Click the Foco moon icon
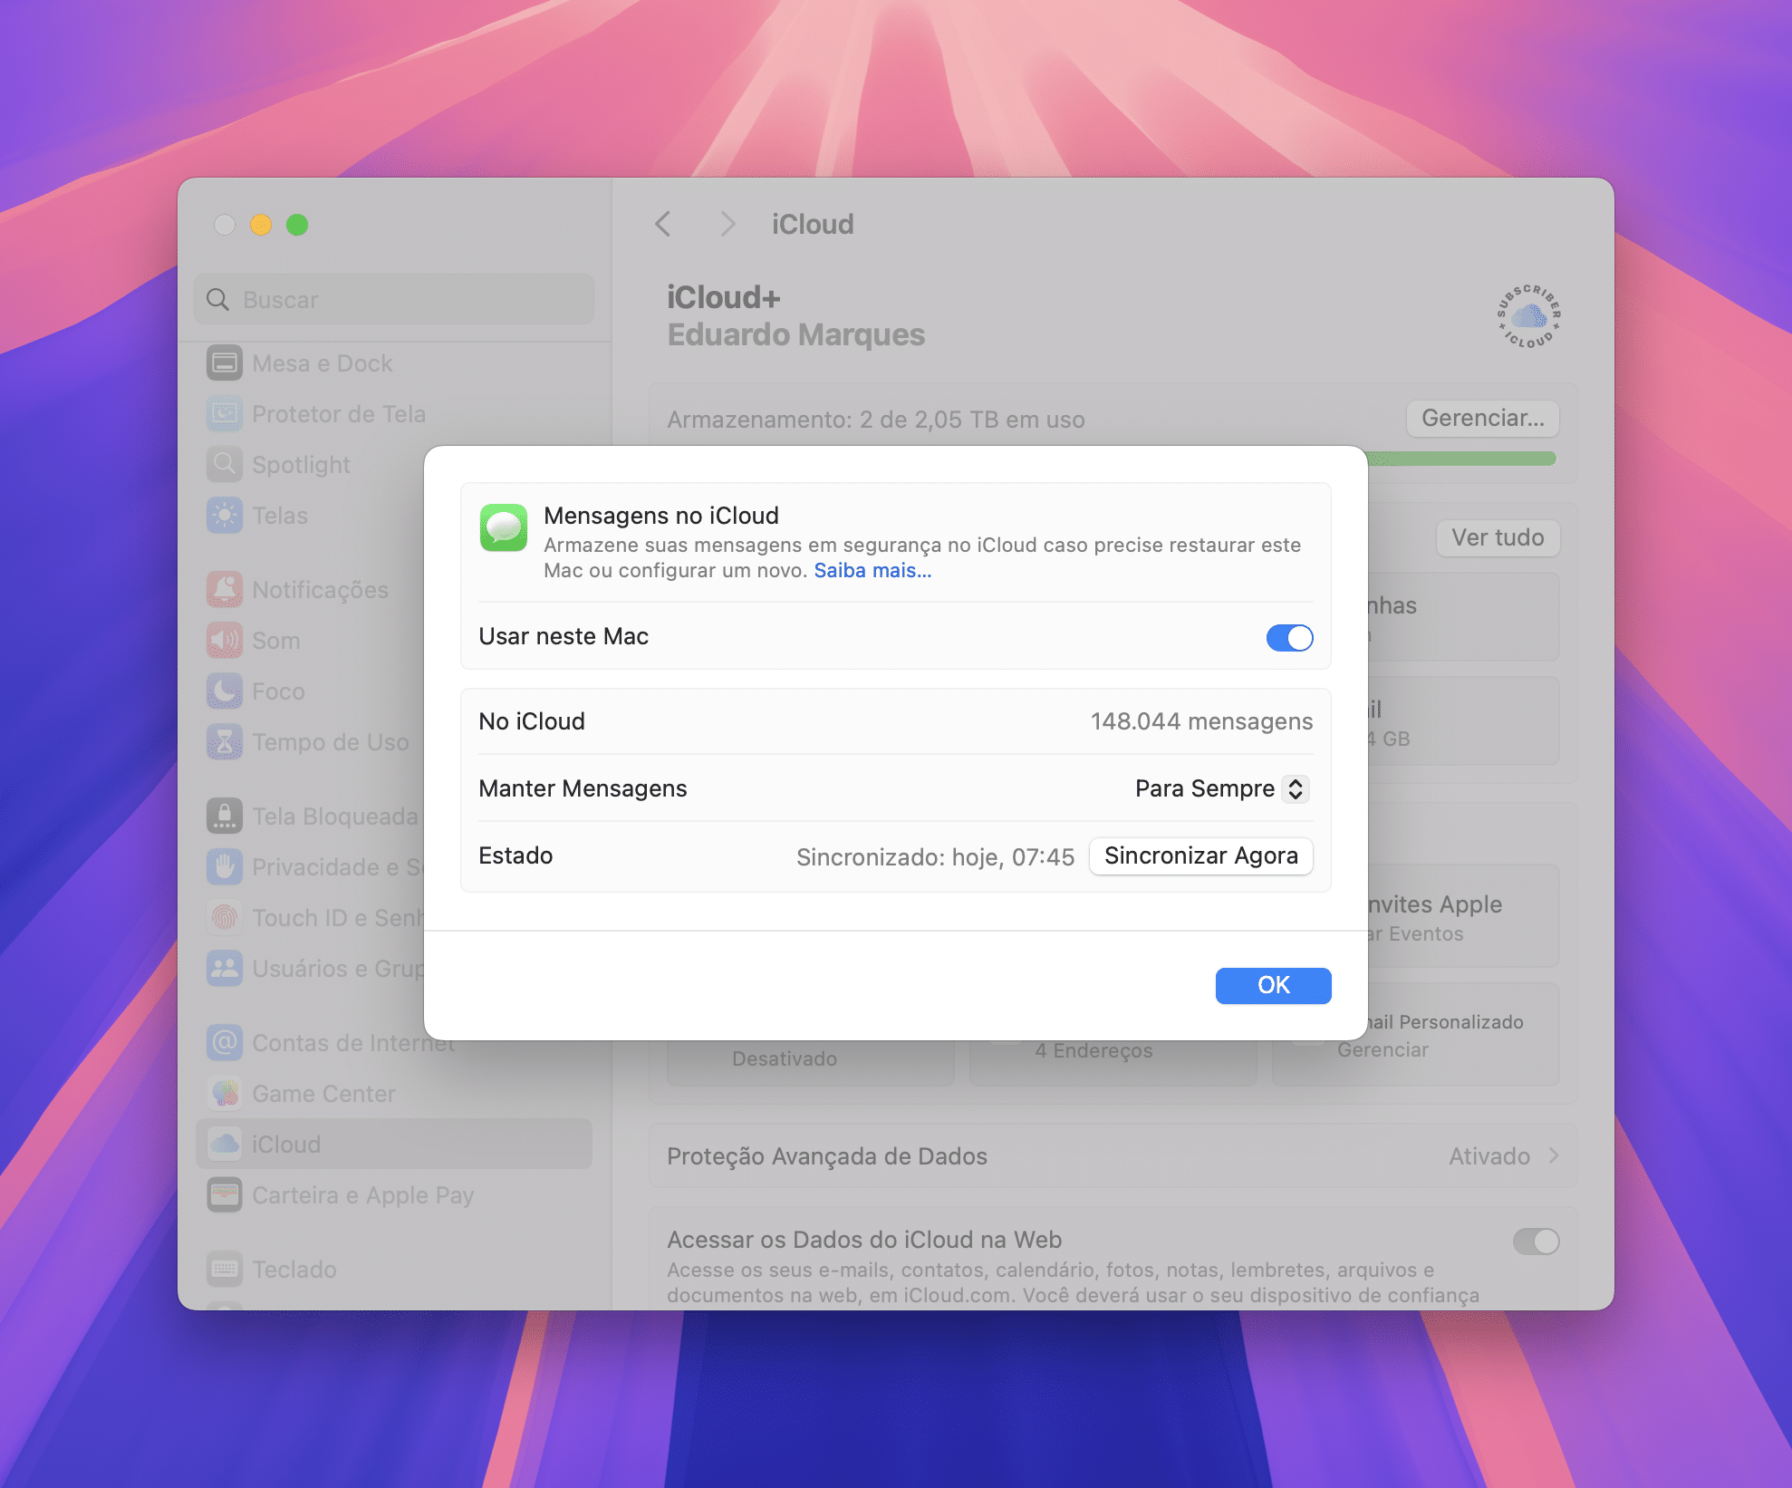The height and width of the screenshot is (1488, 1792). [225, 691]
